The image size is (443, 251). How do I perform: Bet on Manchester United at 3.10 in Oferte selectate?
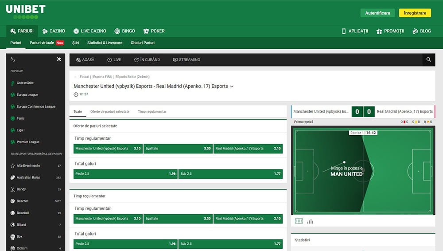click(108, 149)
